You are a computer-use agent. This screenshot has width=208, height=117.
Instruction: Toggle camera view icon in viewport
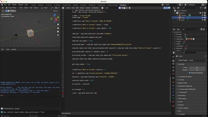(x=58, y=32)
